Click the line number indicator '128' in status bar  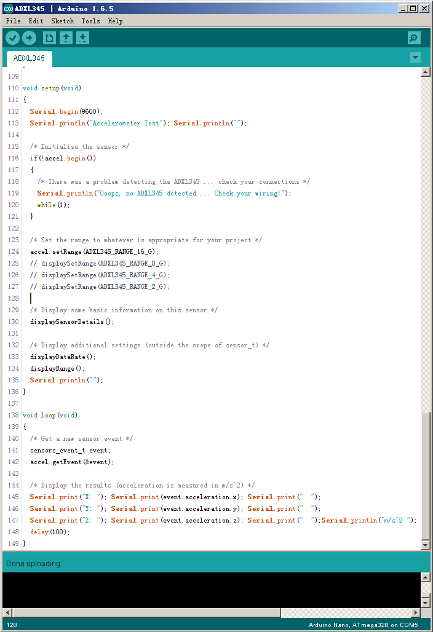(x=12, y=625)
